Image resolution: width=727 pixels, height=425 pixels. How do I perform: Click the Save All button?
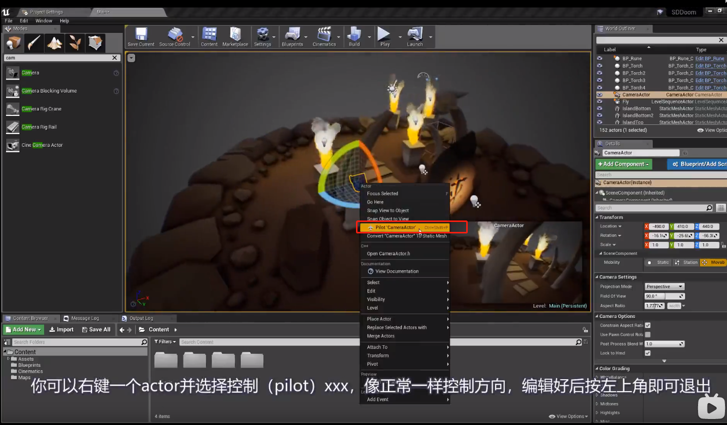click(x=96, y=329)
